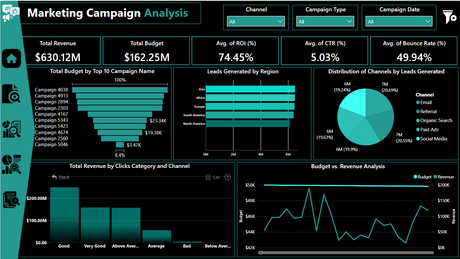The height and width of the screenshot is (259, 460).
Task: Open the document preview page icon
Action: point(11,94)
